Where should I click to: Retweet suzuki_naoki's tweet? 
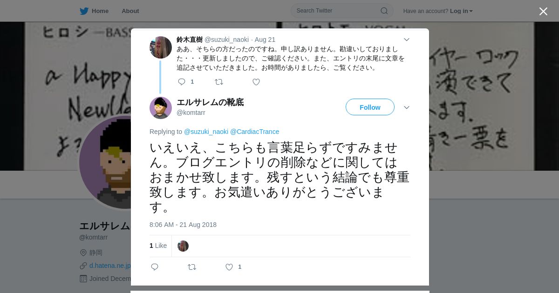[219, 82]
